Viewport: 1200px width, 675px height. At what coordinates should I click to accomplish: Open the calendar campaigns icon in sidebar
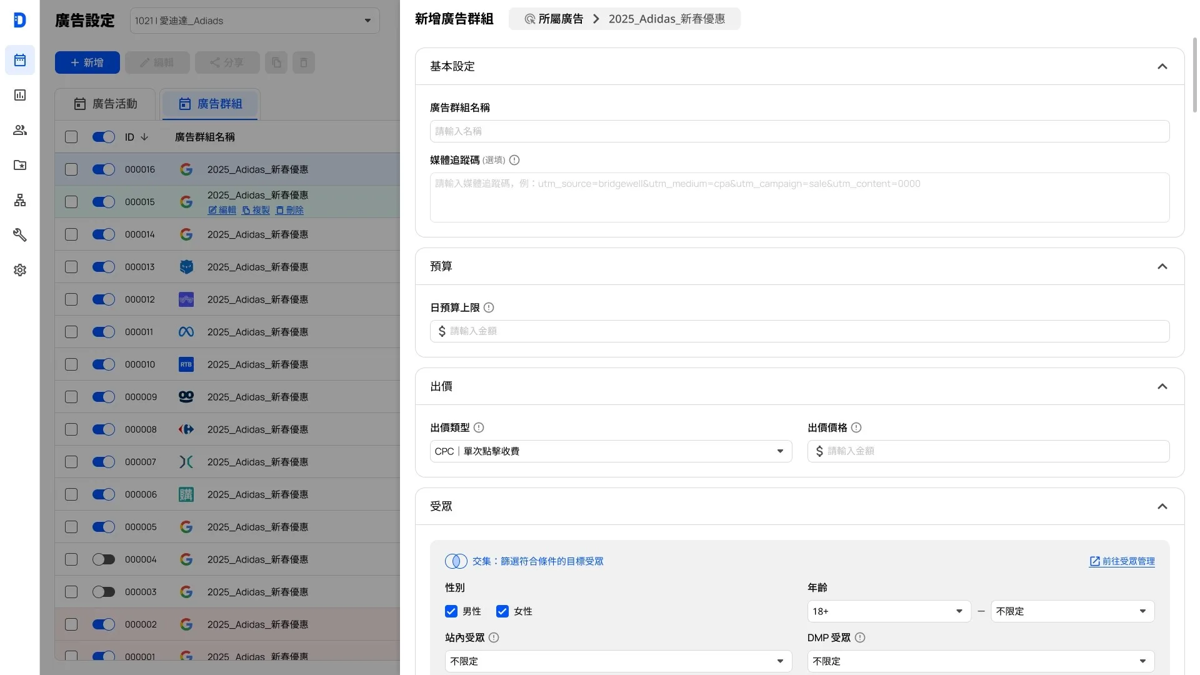[20, 60]
